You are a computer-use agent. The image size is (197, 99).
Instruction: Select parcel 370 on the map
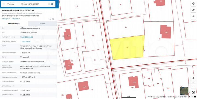point(92,90)
